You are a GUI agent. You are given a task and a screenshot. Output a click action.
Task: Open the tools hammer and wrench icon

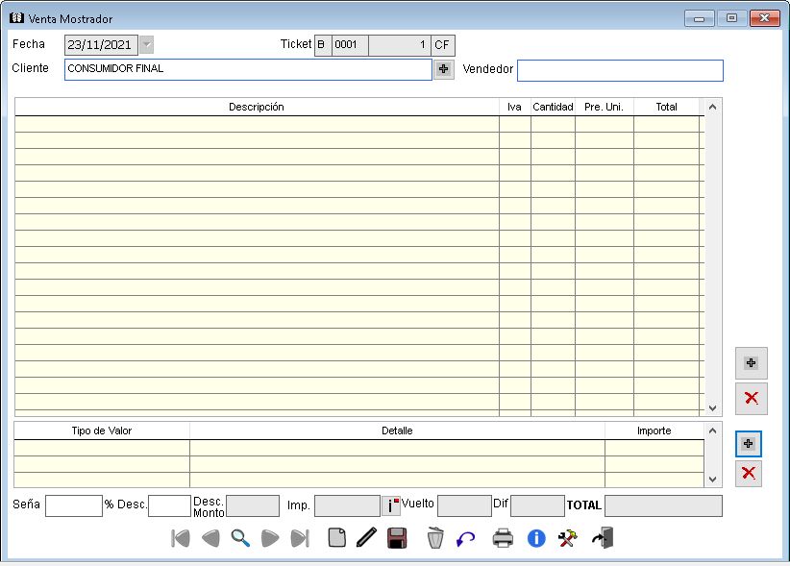pos(568,538)
